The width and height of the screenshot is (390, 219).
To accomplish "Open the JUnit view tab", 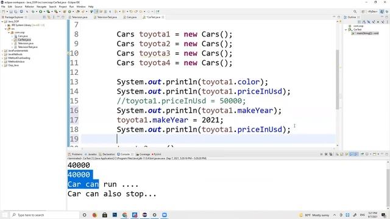I will 157,154.
